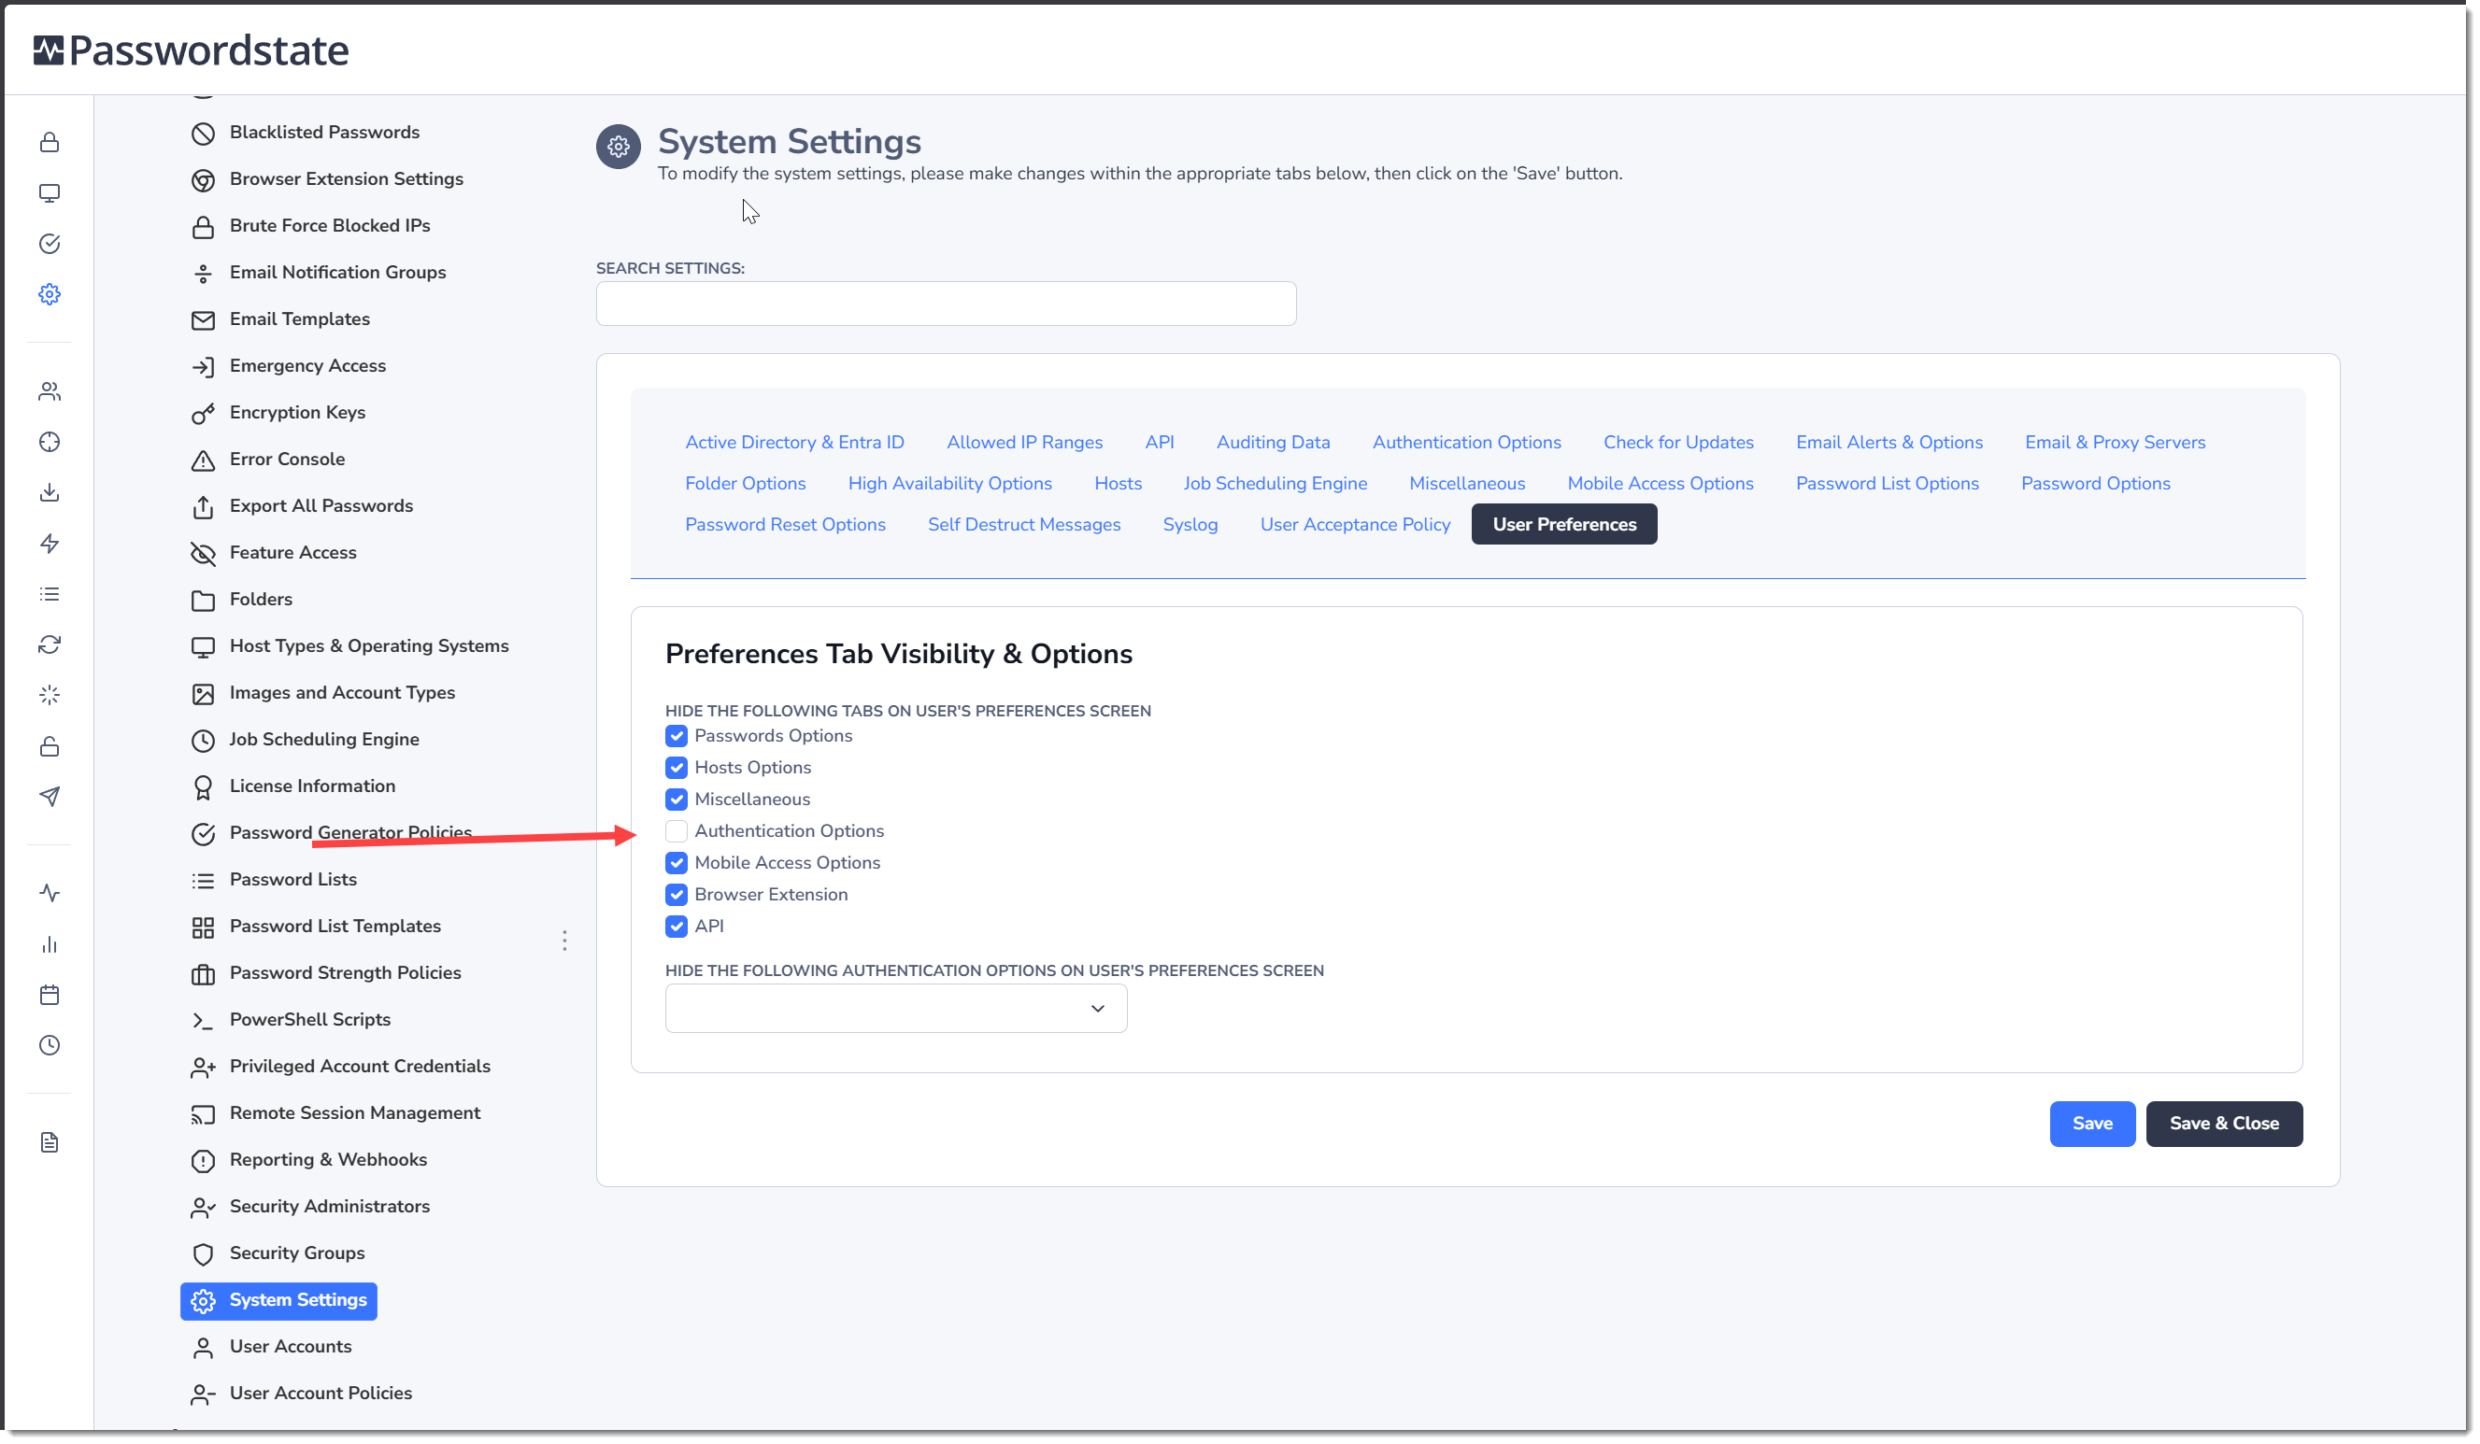The image size is (2480, 1444).
Task: Go to Privileged Account Credentials
Action: [359, 1068]
